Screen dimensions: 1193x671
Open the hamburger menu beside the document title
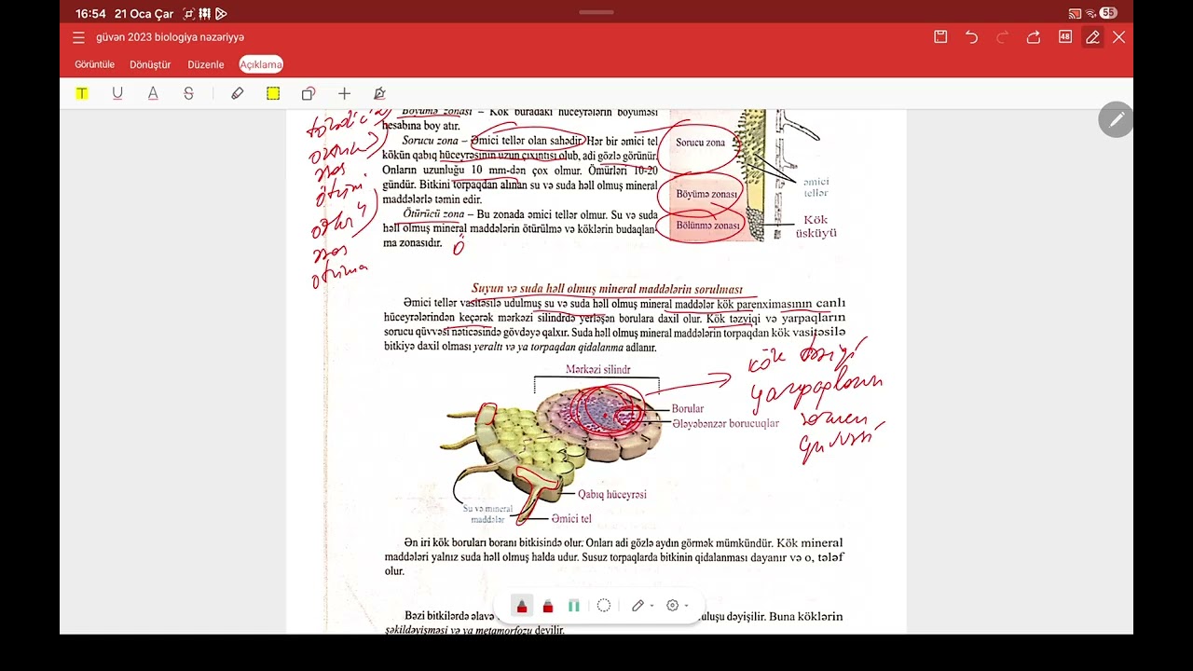(x=78, y=37)
